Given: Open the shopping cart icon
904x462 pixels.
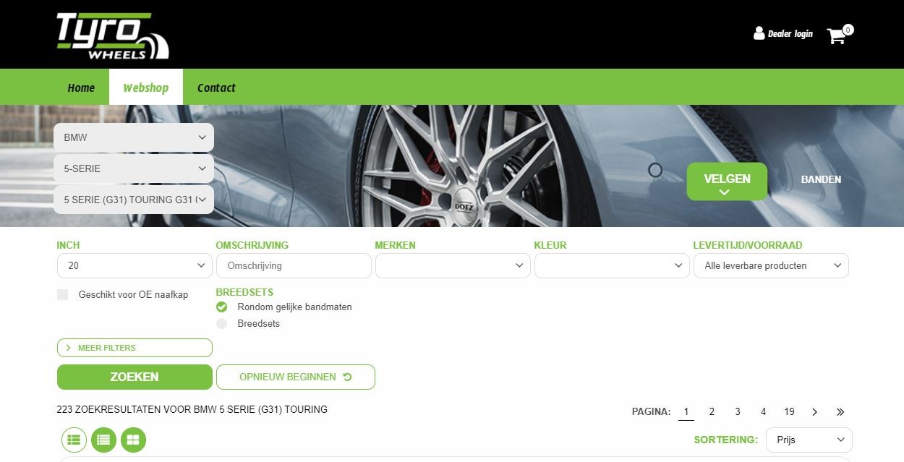Looking at the screenshot, I should point(836,35).
